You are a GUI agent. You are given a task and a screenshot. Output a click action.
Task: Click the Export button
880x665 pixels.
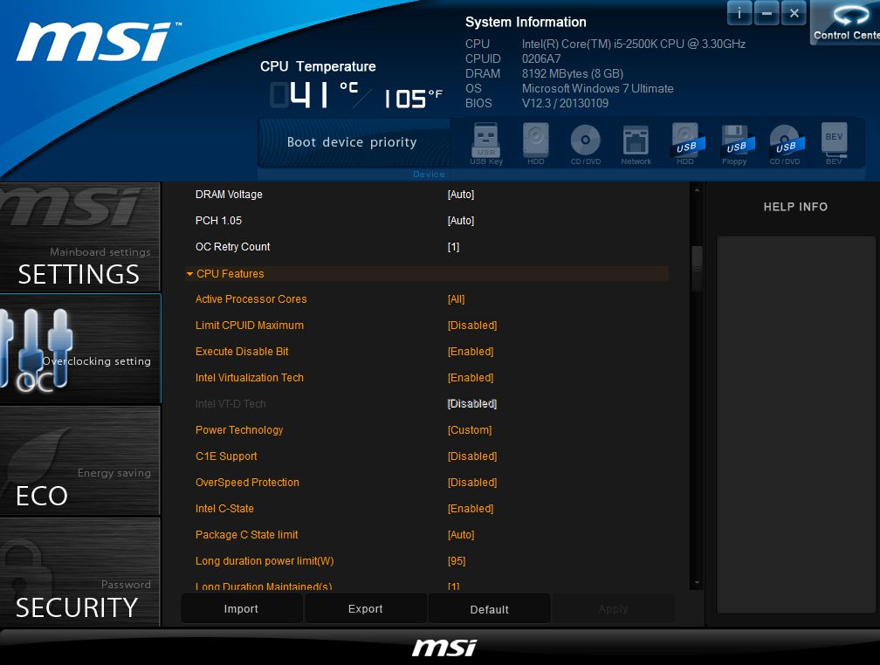365,609
